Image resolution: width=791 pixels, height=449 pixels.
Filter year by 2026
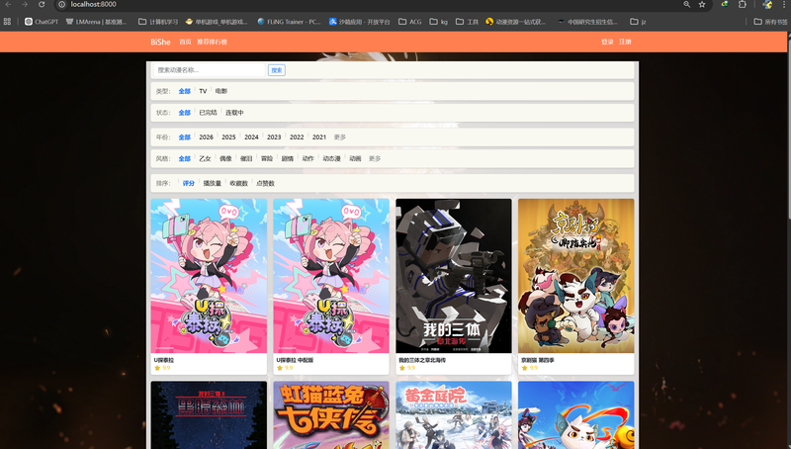206,137
